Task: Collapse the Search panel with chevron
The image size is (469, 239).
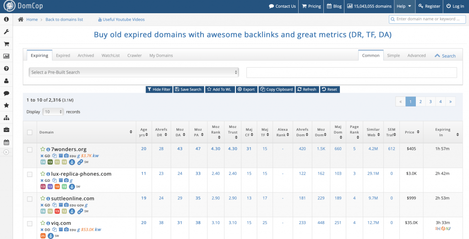Action: tap(445, 56)
